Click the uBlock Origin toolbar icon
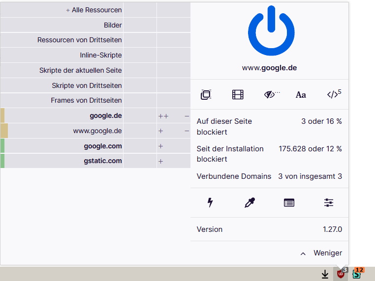This screenshot has height=281, width=375. [341, 274]
